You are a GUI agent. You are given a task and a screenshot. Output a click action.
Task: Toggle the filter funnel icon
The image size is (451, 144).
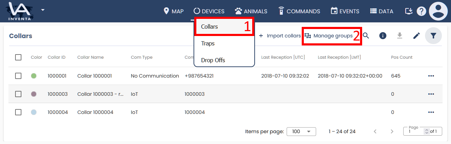click(x=433, y=36)
